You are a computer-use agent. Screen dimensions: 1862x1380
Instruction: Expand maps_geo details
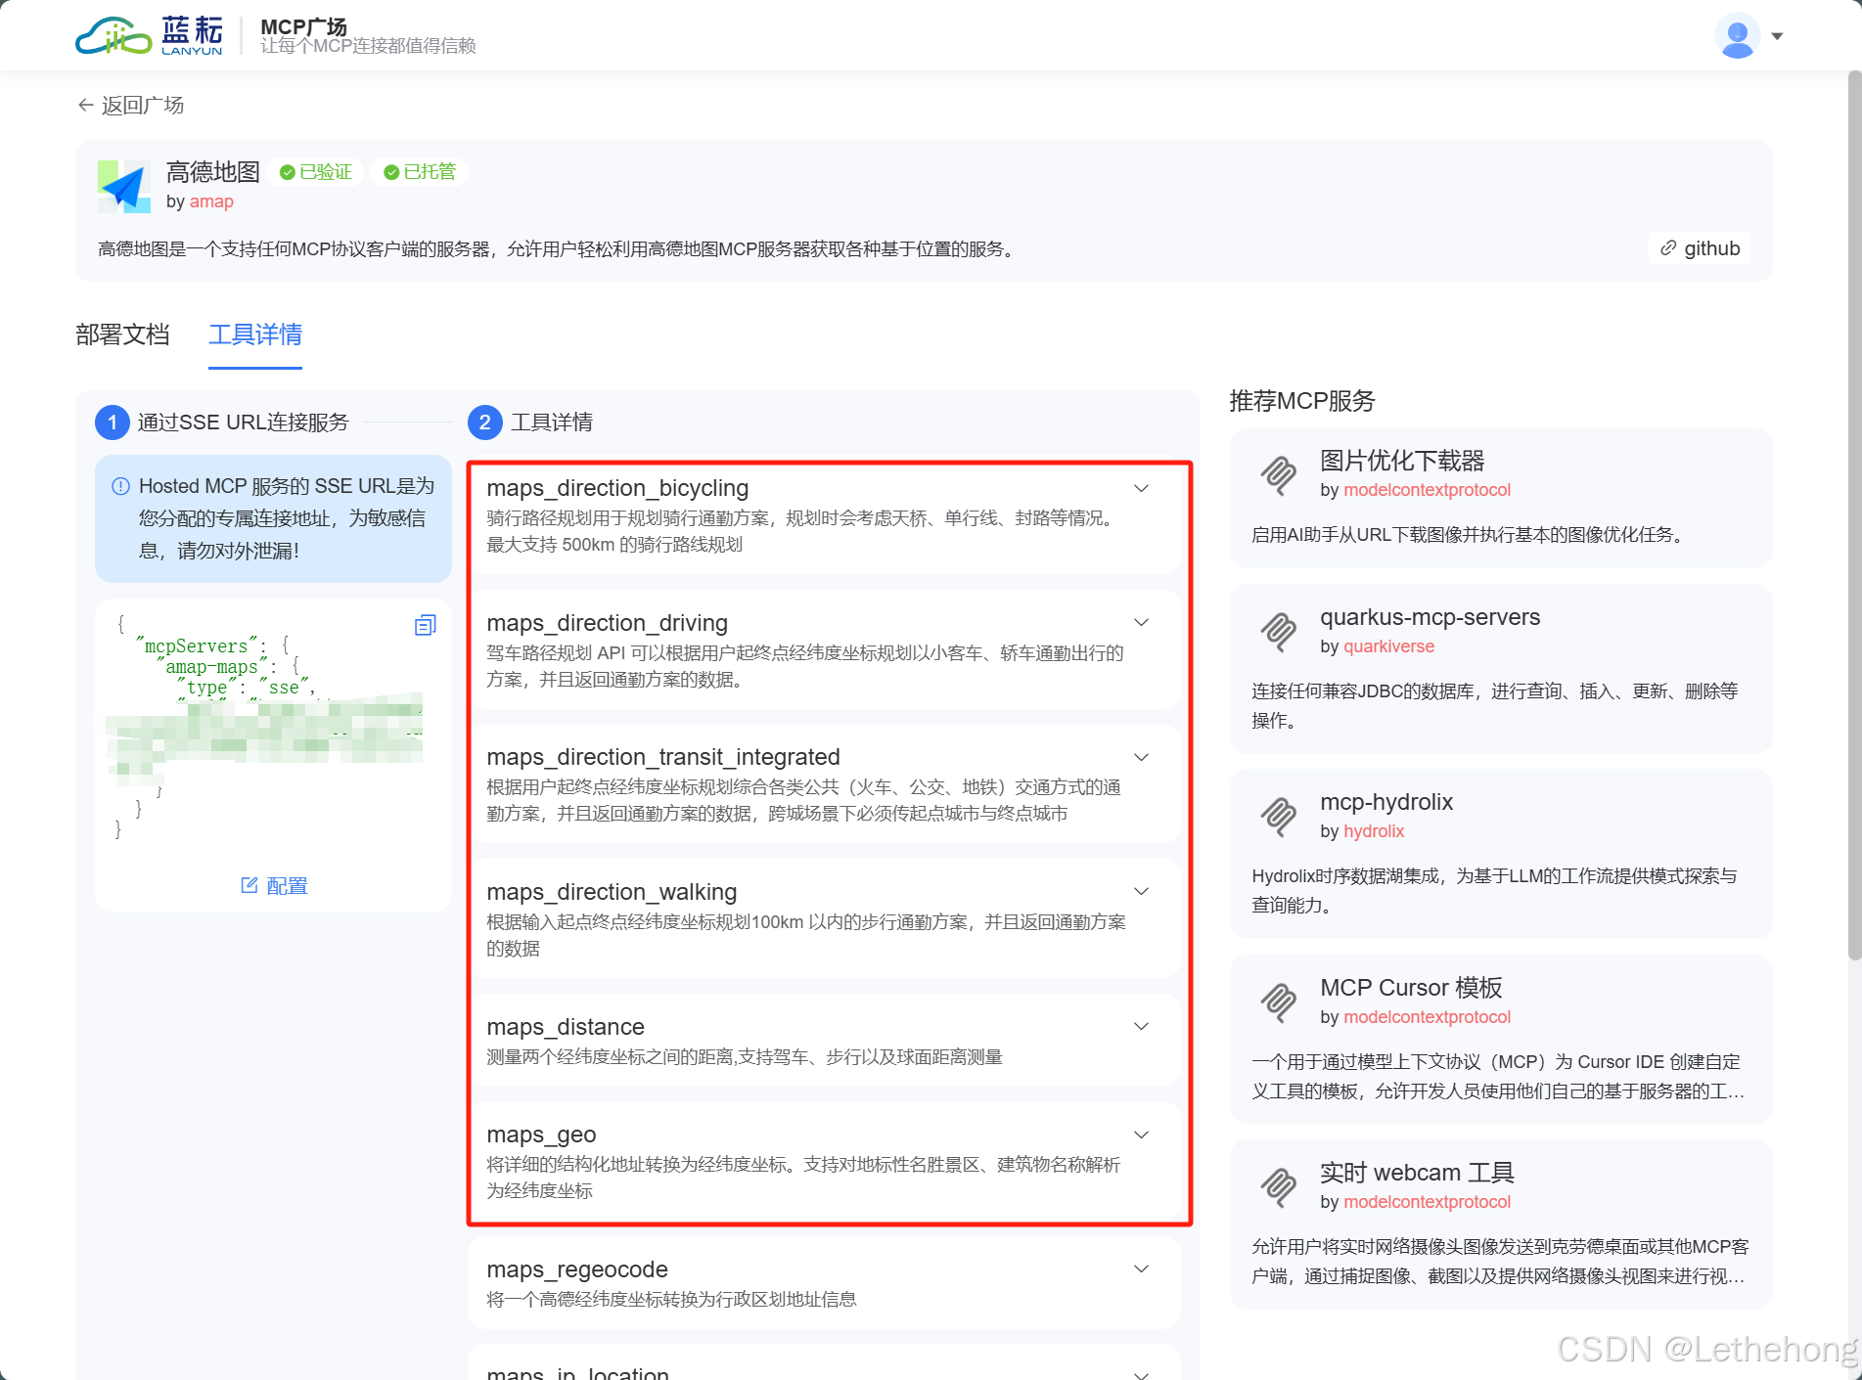click(1141, 1135)
